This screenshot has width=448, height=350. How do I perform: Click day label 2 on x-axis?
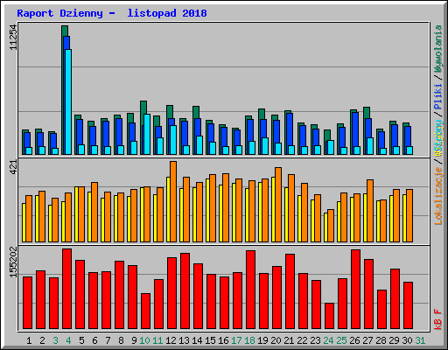click(x=42, y=340)
